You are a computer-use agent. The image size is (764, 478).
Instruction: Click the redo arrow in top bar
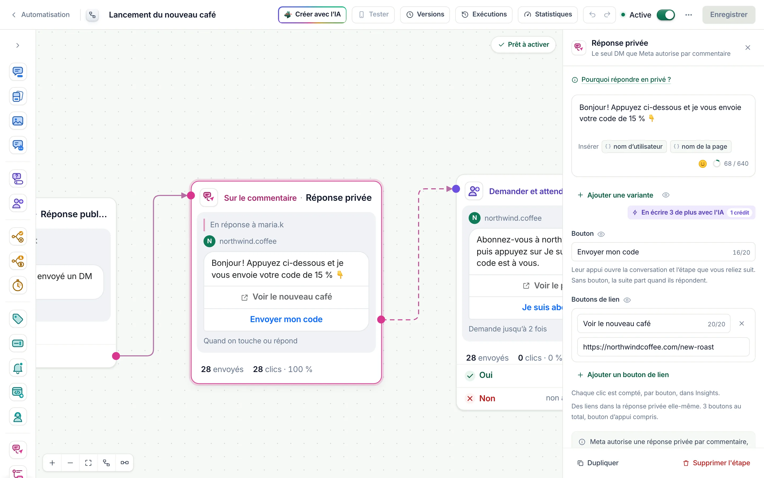coord(607,15)
